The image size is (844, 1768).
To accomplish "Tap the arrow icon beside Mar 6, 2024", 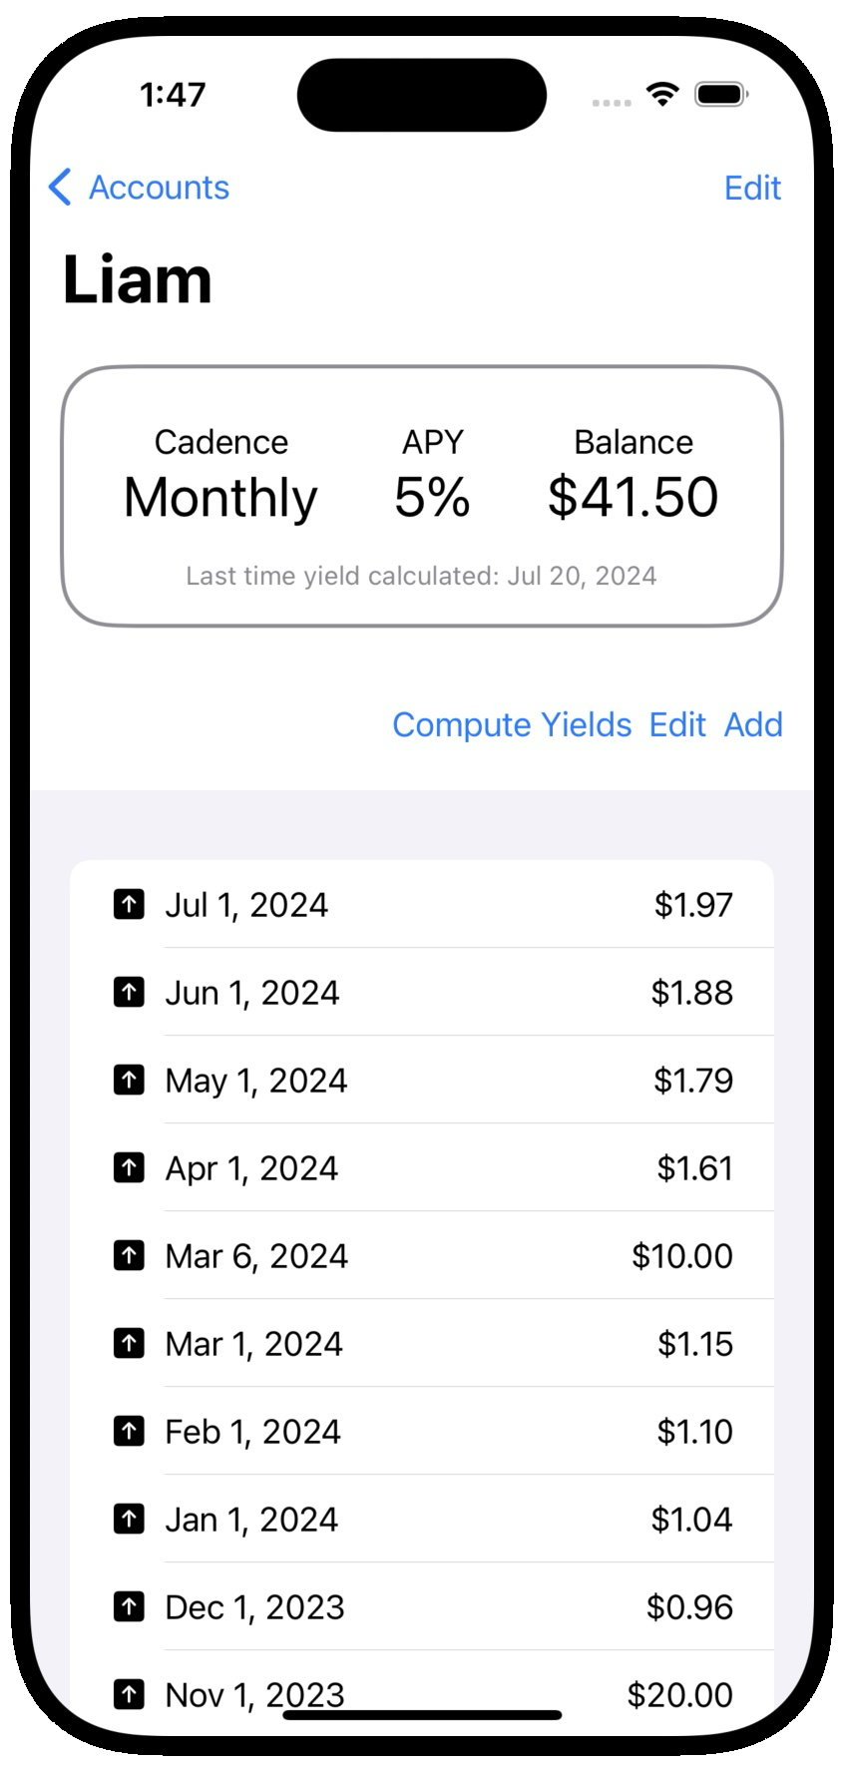I will [x=129, y=1255].
